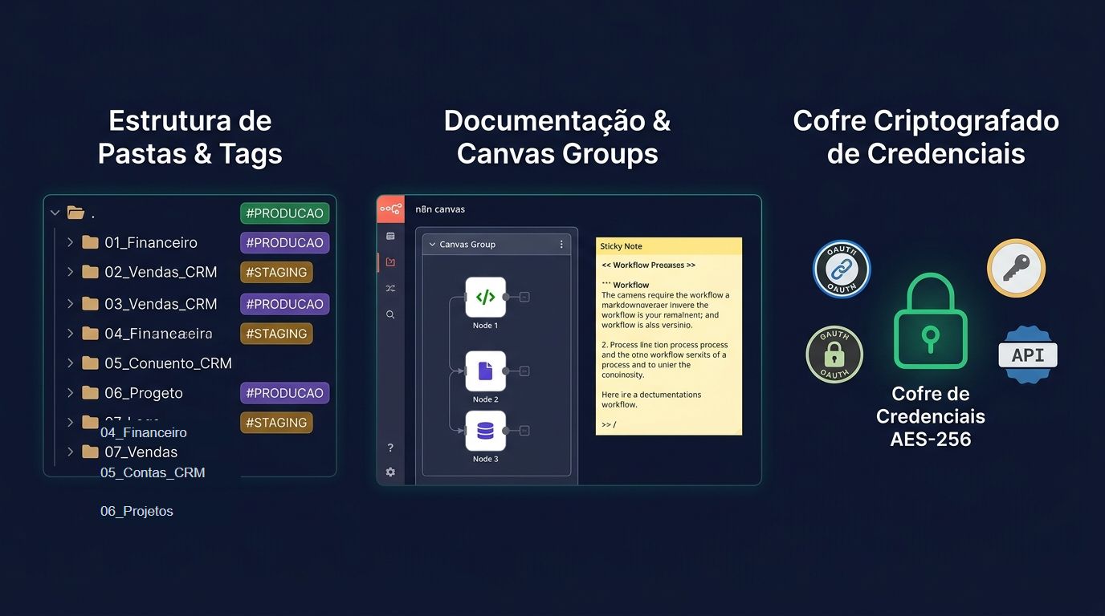Image resolution: width=1105 pixels, height=616 pixels.
Task: Click output connector box of Node 2
Action: pyautogui.click(x=524, y=371)
